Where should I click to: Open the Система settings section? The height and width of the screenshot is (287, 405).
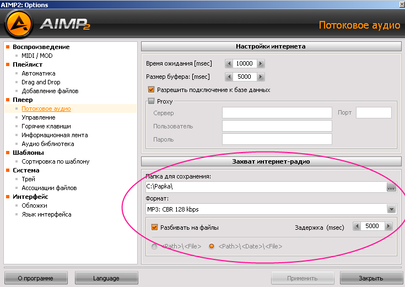[26, 170]
